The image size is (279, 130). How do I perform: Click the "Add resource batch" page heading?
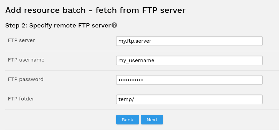[x=95, y=10]
